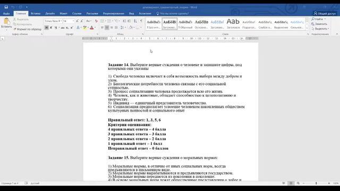Collapse the ribbon with the chevron
The width and height of the screenshot is (340, 191).
click(337, 34)
